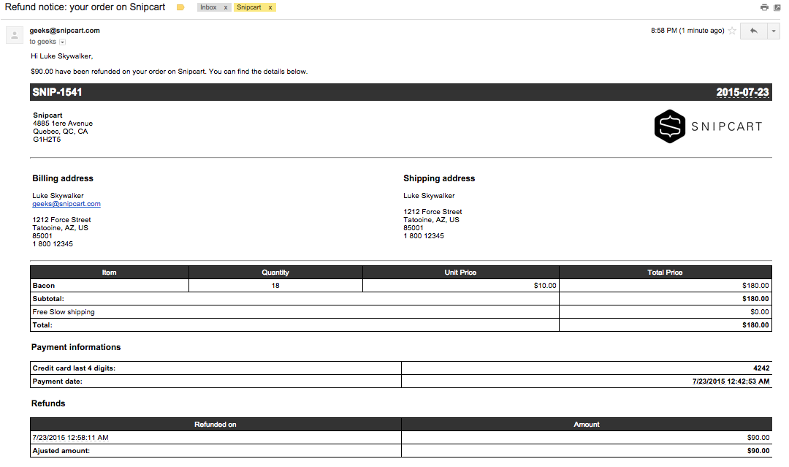Click postal code G1H2T5
Viewport: 789px width, 467px height.
point(47,140)
